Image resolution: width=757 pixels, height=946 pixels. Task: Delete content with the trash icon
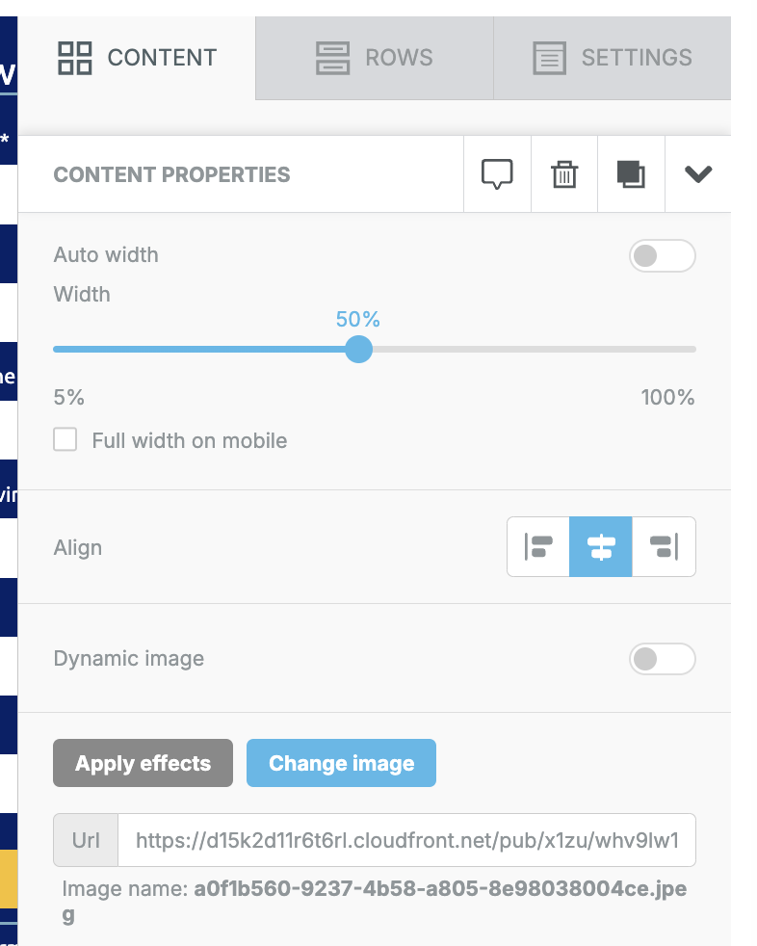(x=564, y=174)
